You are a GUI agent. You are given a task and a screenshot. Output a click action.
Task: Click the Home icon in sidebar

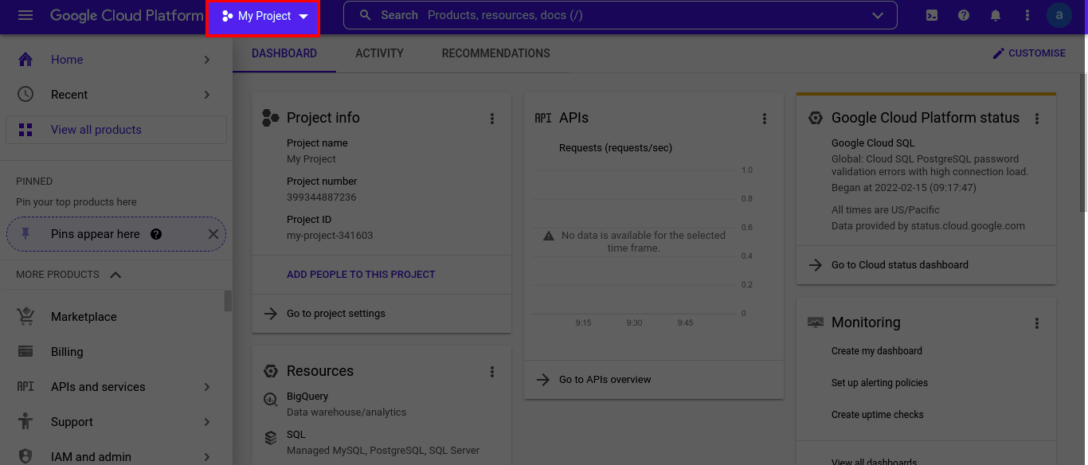click(x=25, y=60)
